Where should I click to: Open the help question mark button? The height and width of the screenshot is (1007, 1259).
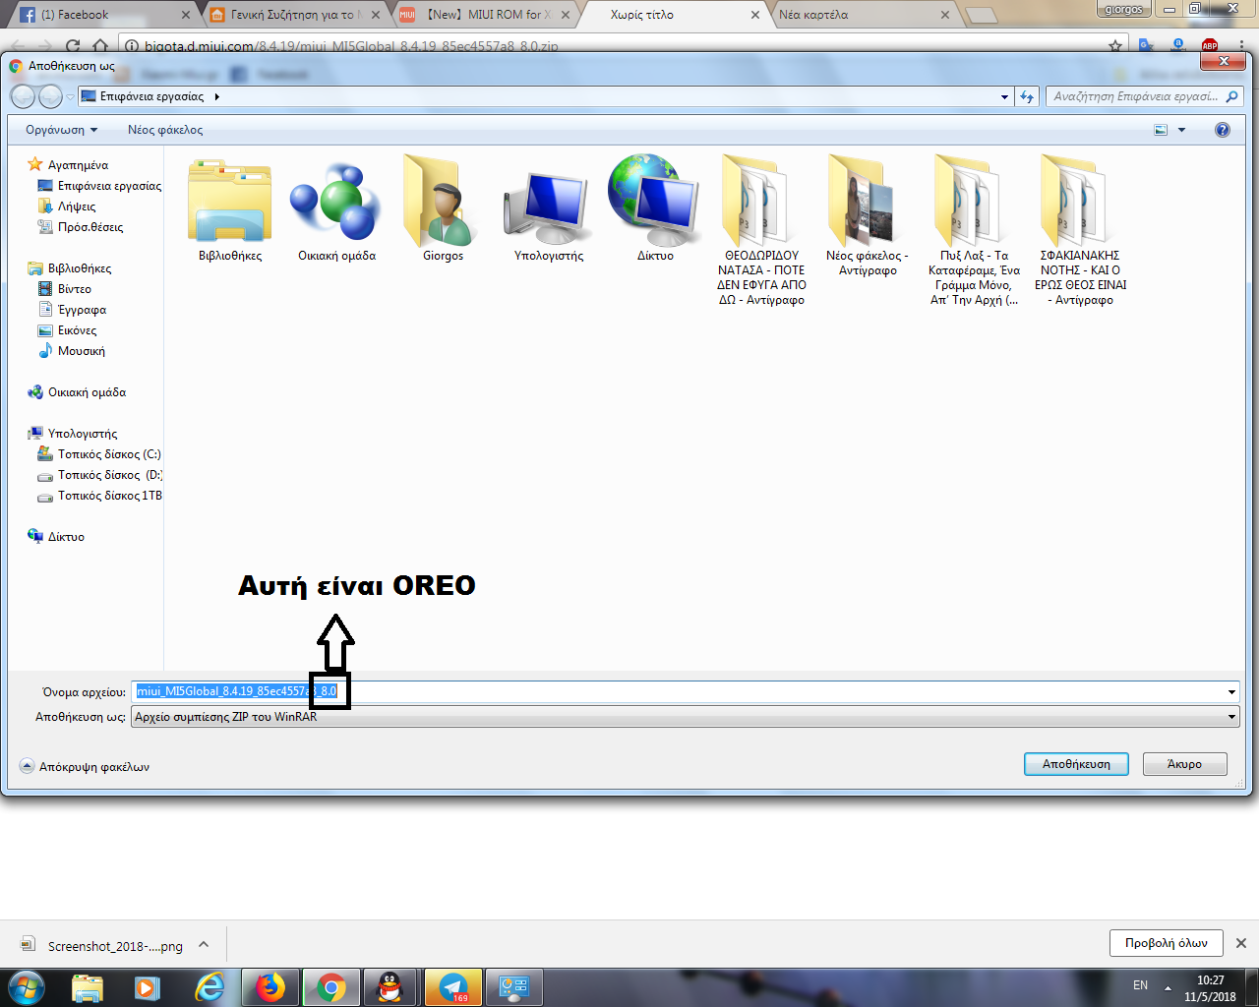coord(1223,130)
